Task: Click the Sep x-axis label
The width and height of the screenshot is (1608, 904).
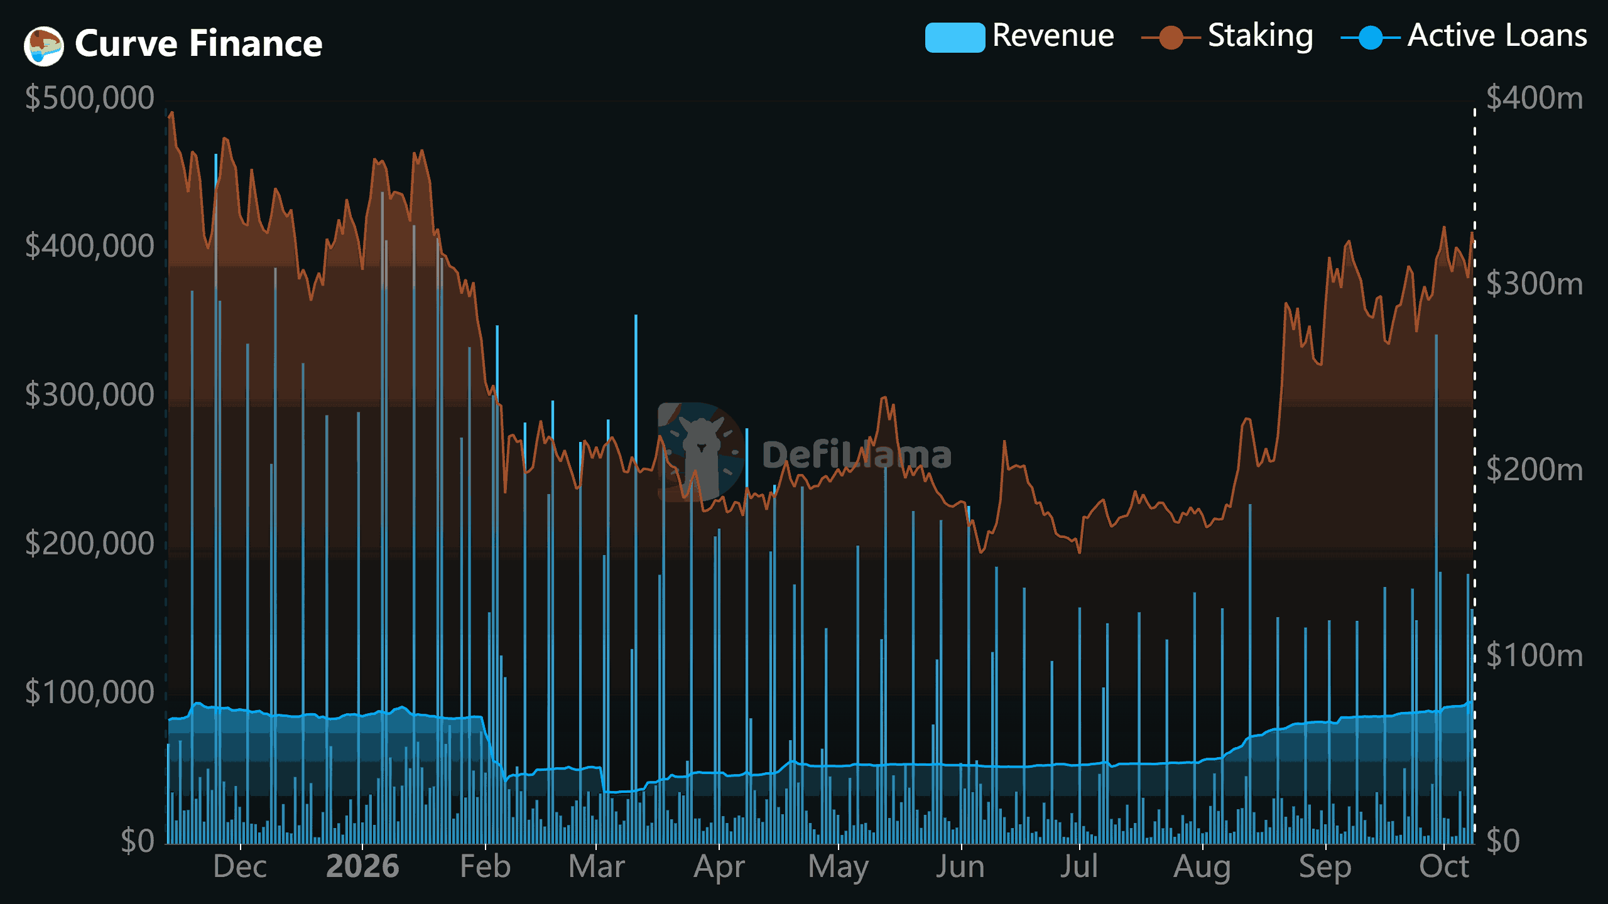Action: click(x=1325, y=868)
